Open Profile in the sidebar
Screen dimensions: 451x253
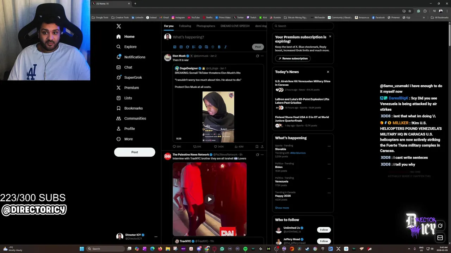click(x=126, y=129)
